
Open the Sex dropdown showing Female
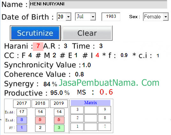[166, 17]
